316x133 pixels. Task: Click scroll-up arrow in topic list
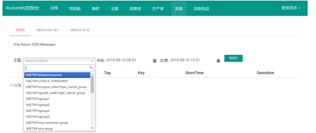click(x=92, y=74)
